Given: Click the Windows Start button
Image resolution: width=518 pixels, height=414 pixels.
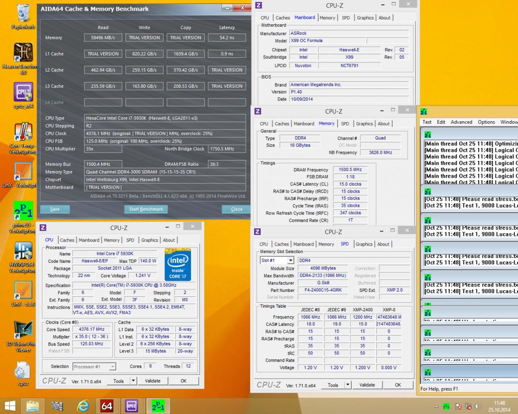Looking at the screenshot, I should coord(10,406).
